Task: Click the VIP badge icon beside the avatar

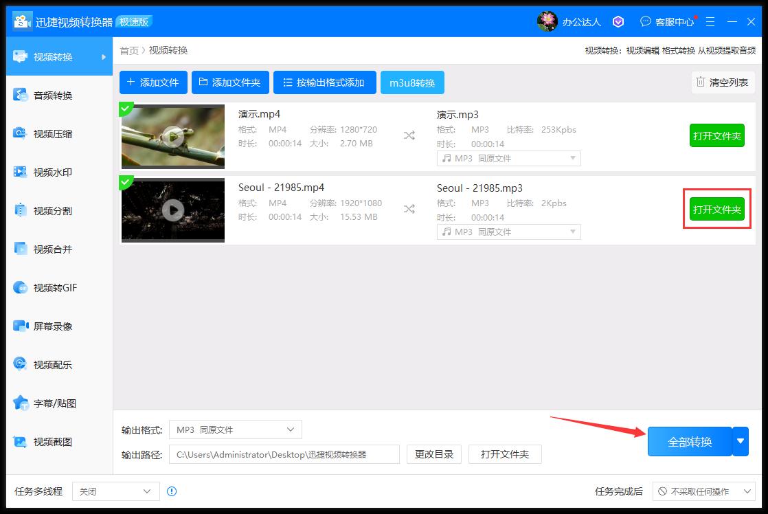Action: pos(618,21)
